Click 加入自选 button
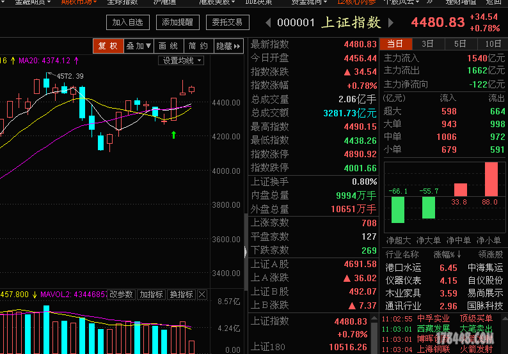Image resolution: width=508 pixels, height=354 pixels. (x=128, y=22)
